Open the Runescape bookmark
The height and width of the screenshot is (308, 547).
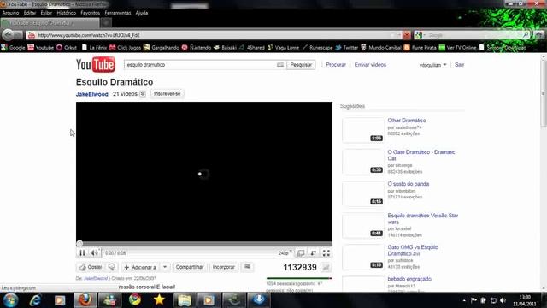point(317,48)
